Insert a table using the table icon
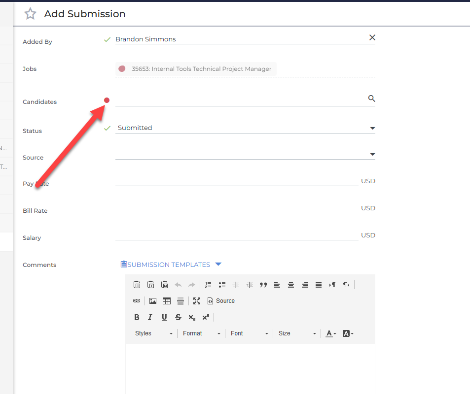This screenshot has width=470, height=394. pyautogui.click(x=167, y=301)
